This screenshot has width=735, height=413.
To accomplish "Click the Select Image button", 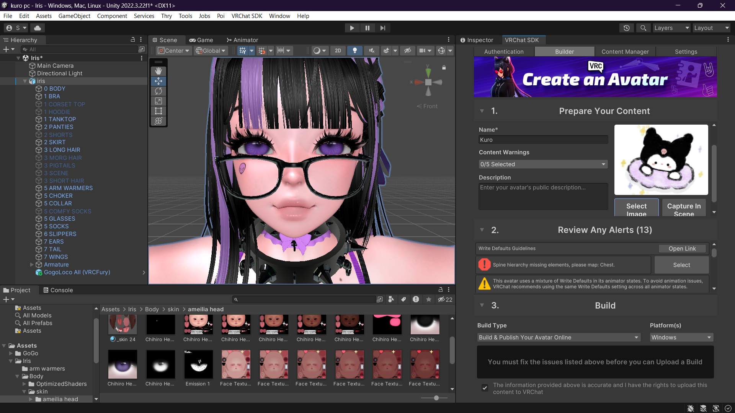I will 636,207.
